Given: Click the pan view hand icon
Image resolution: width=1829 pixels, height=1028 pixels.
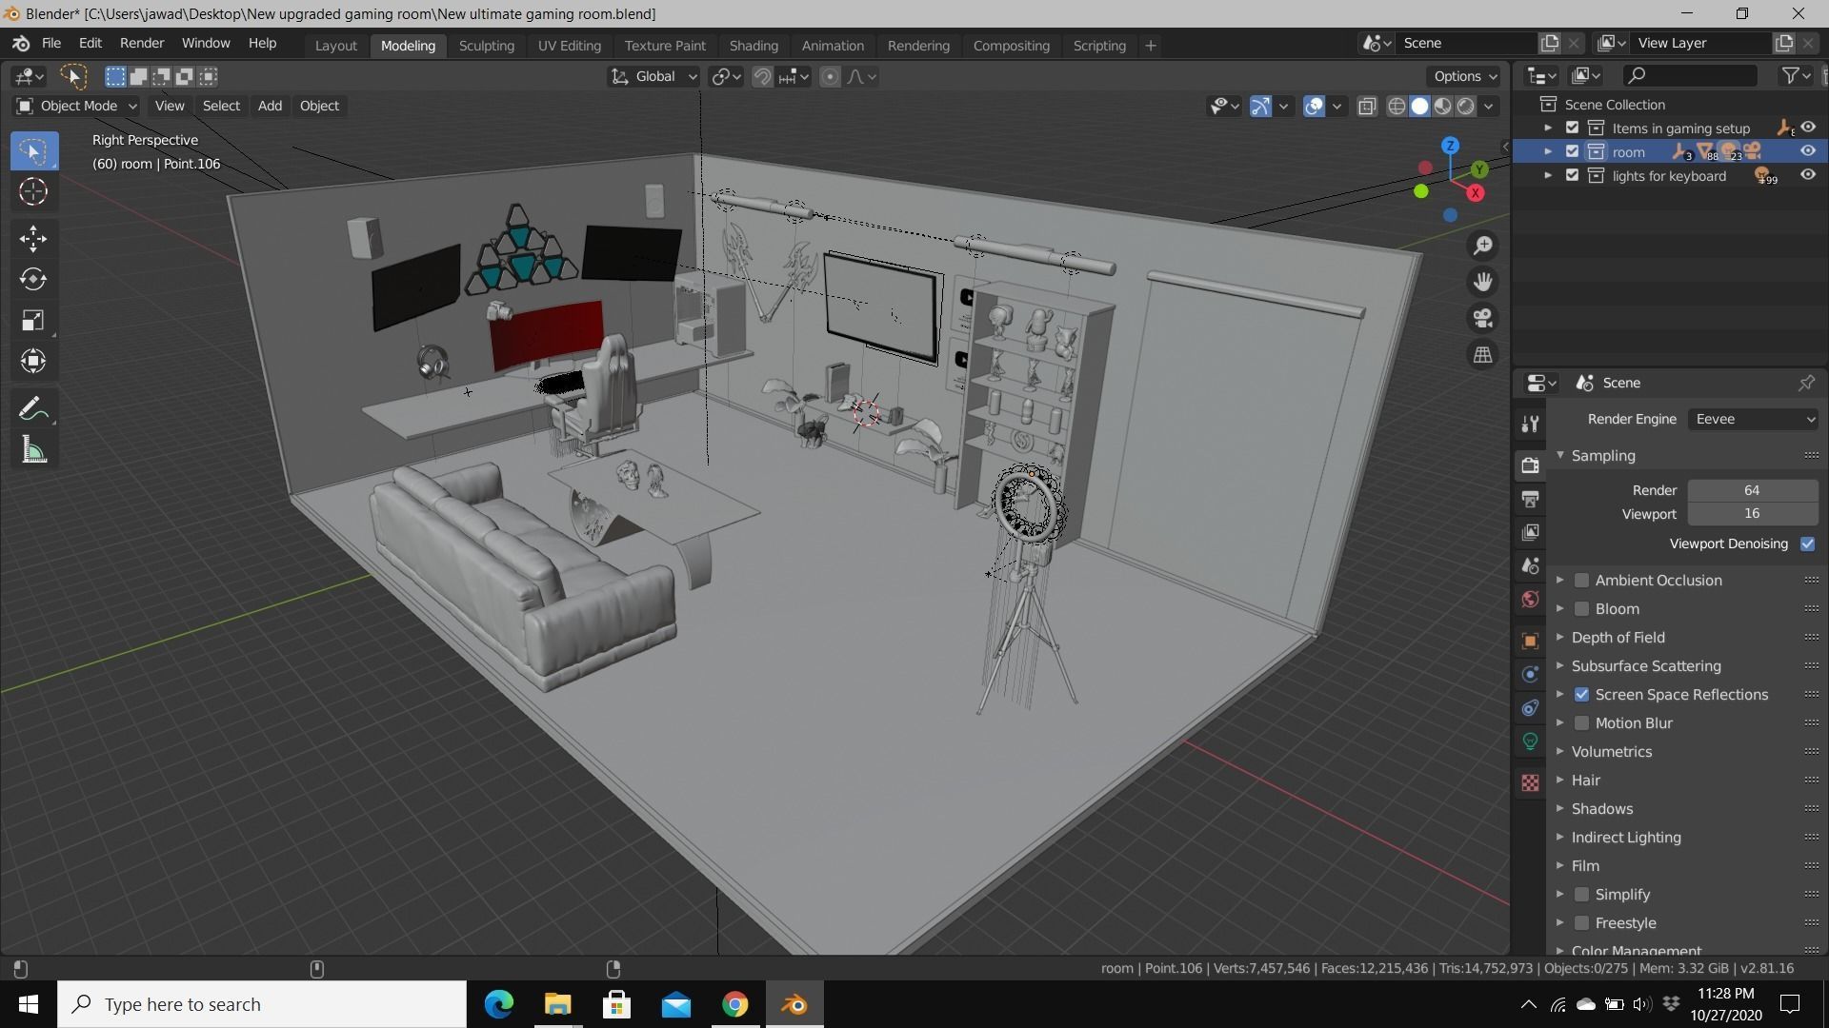Looking at the screenshot, I should tap(1483, 282).
